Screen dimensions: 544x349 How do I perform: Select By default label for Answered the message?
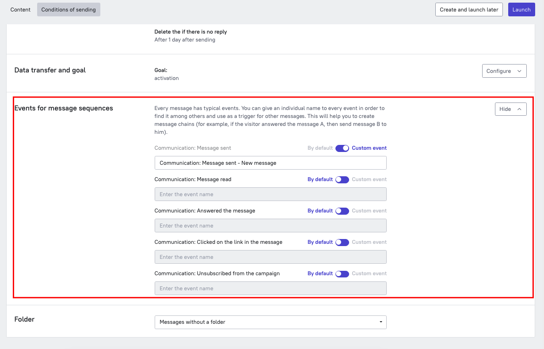pos(320,211)
